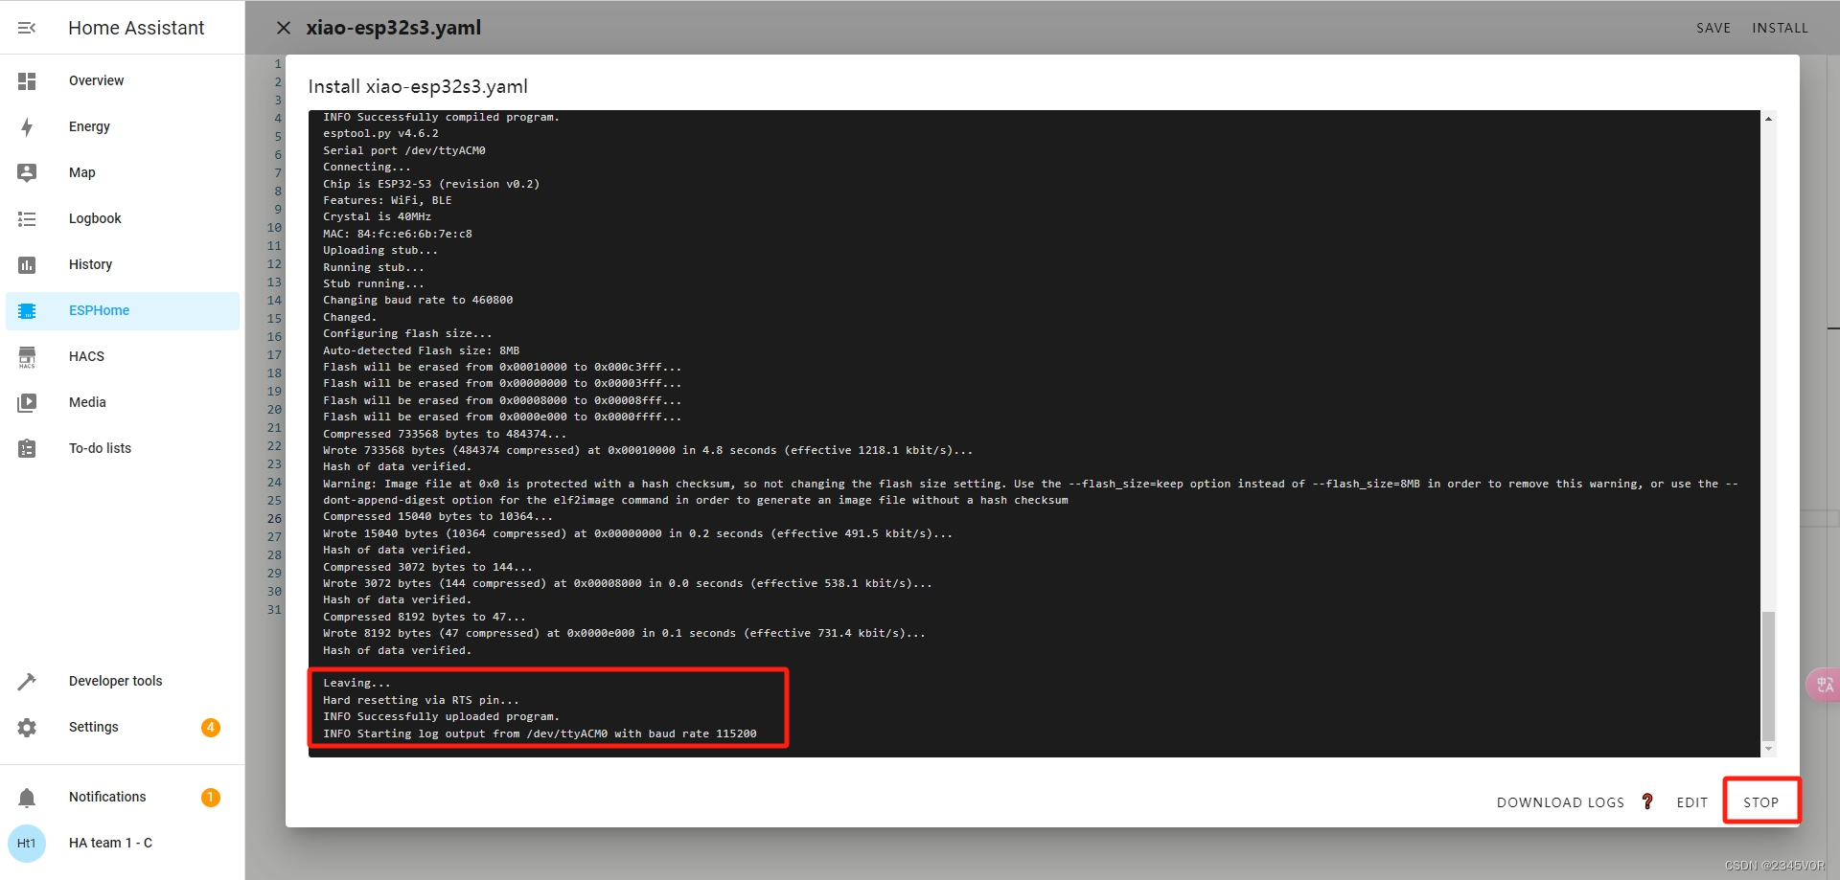
Task: Click the help question mark beside DOWNLOAD LOGS
Action: coord(1647,801)
